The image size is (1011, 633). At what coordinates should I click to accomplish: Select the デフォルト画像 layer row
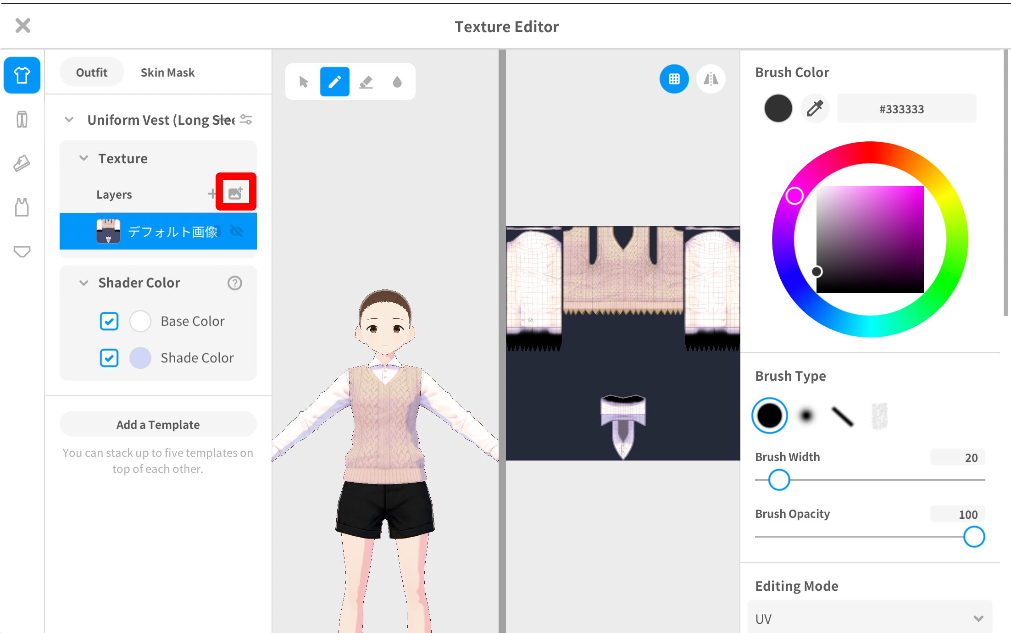158,231
